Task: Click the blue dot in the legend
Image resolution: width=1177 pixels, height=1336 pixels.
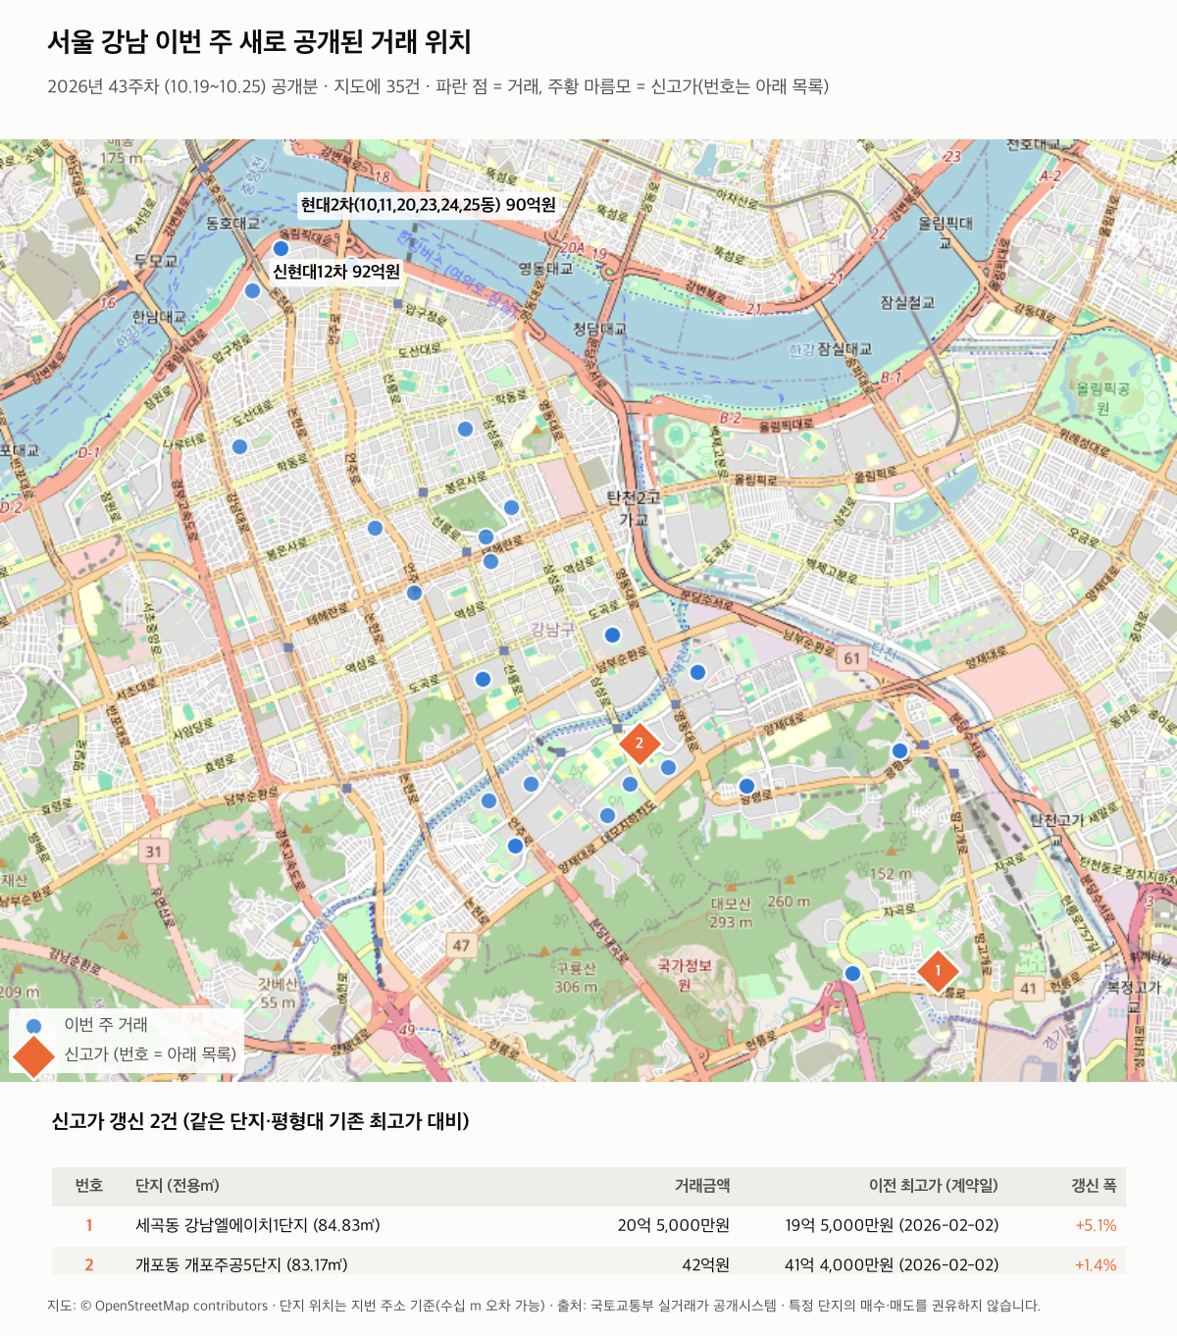Action: [x=34, y=1026]
